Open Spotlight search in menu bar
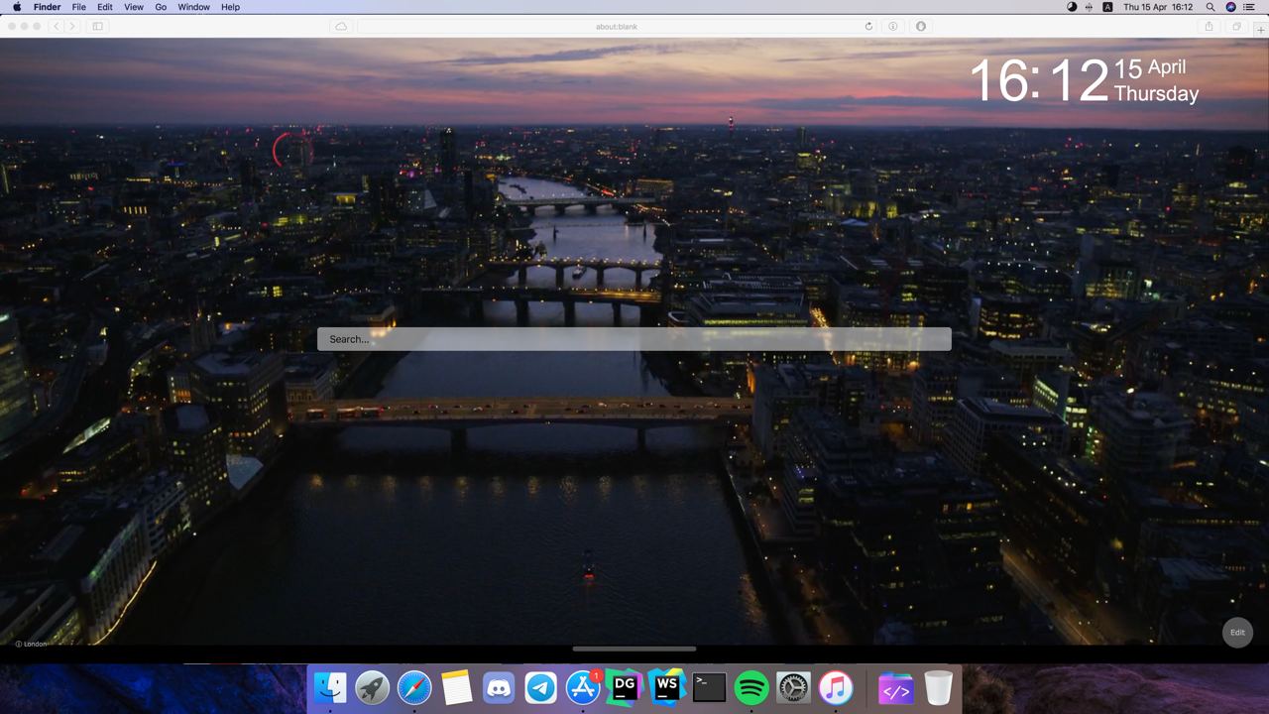1269x714 pixels. click(x=1211, y=7)
